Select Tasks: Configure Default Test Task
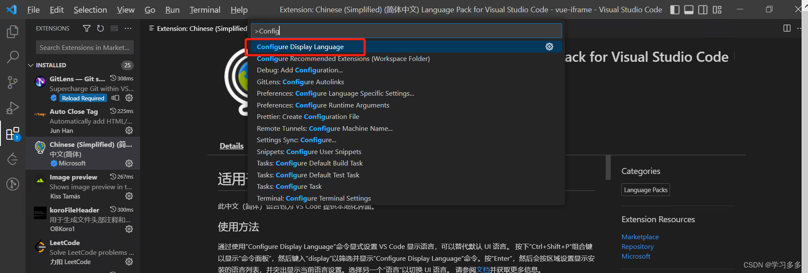The width and height of the screenshot is (808, 273). point(406,175)
